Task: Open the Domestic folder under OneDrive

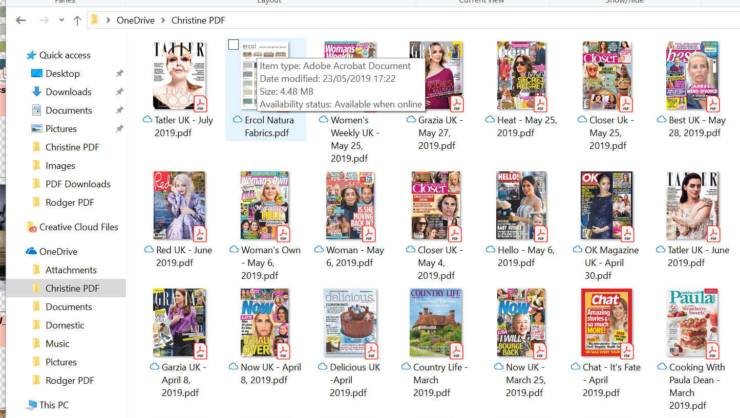Action: (x=65, y=325)
